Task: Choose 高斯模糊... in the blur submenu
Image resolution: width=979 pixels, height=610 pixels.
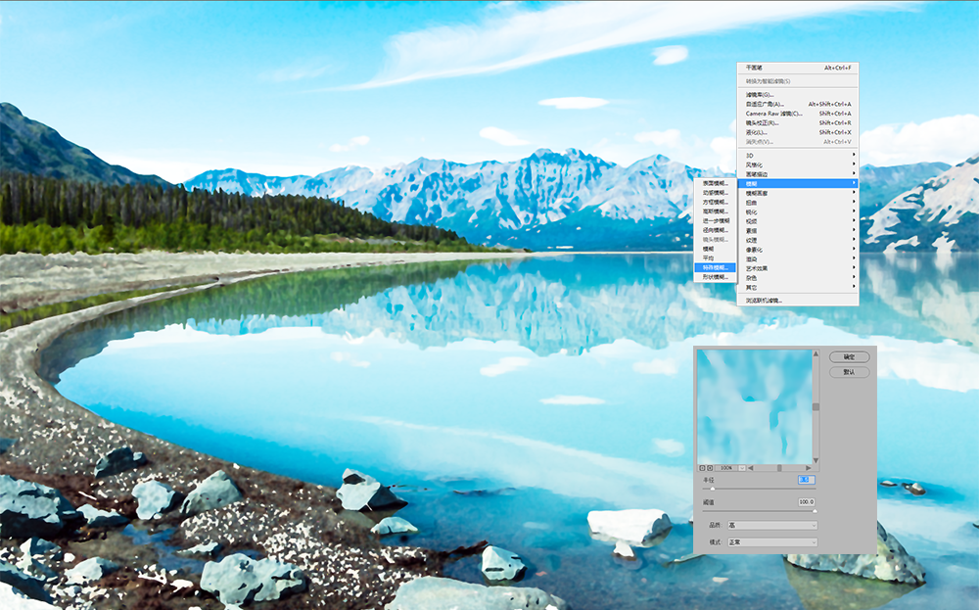Action: (x=715, y=211)
